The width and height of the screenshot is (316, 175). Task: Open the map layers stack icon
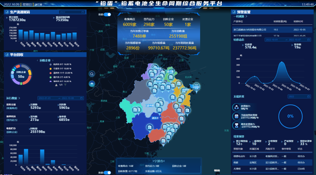[x=92, y=84]
